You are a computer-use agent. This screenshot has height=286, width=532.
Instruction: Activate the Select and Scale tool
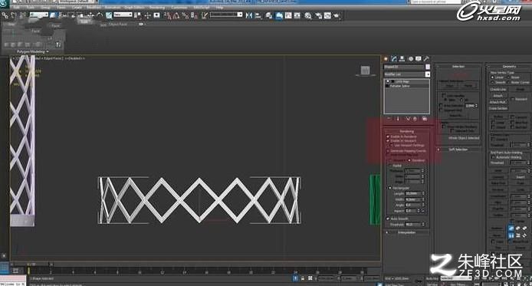point(109,15)
